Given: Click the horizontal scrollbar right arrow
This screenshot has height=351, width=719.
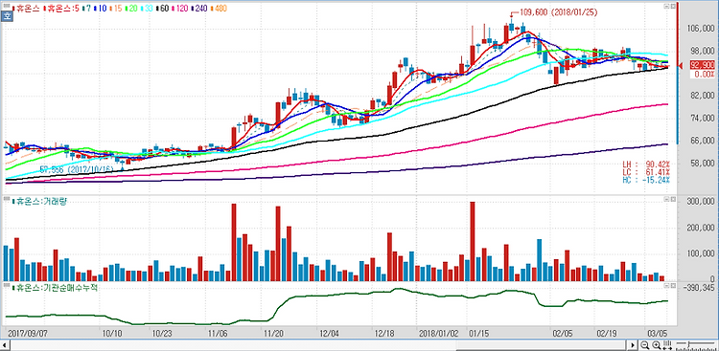Looking at the screenshot, I should tap(634, 344).
